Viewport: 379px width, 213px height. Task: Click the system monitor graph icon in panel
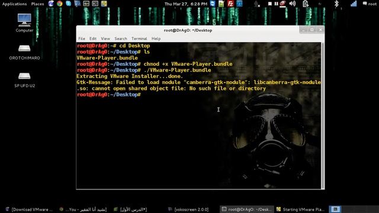(x=86, y=4)
